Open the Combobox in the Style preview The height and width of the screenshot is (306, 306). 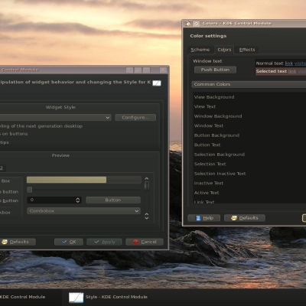(83, 211)
